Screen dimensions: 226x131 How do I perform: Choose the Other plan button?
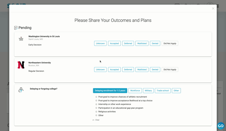pyautogui.click(x=176, y=91)
